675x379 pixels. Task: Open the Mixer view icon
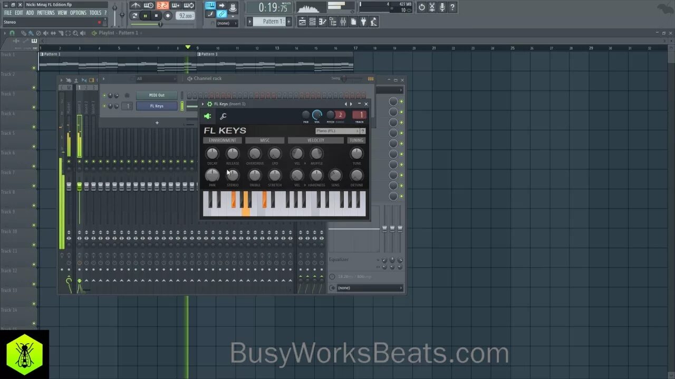pos(343,22)
